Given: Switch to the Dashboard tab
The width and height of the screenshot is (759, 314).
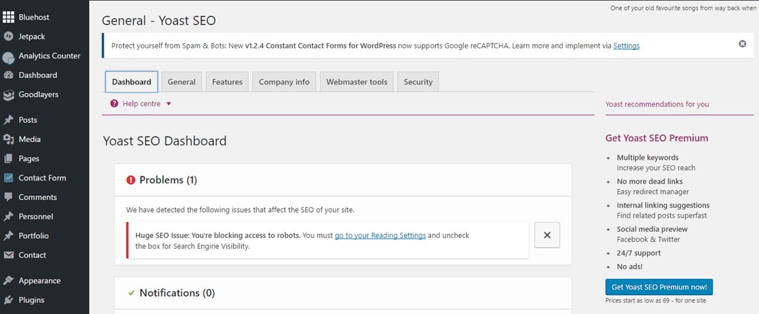Looking at the screenshot, I should pos(131,82).
